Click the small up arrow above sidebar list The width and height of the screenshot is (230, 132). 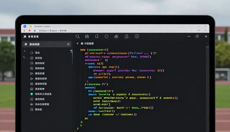tap(25, 51)
